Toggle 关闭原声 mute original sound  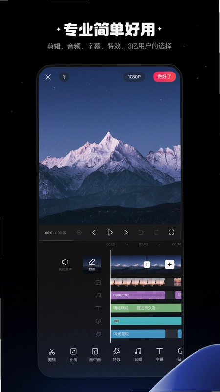[65, 265]
